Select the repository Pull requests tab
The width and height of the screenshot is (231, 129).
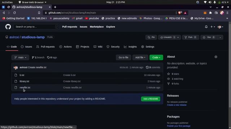45,47
